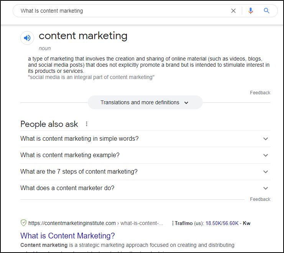The height and width of the screenshot is (253, 284).
Task: Expand Translations and more definitions
Action: [x=145, y=102]
